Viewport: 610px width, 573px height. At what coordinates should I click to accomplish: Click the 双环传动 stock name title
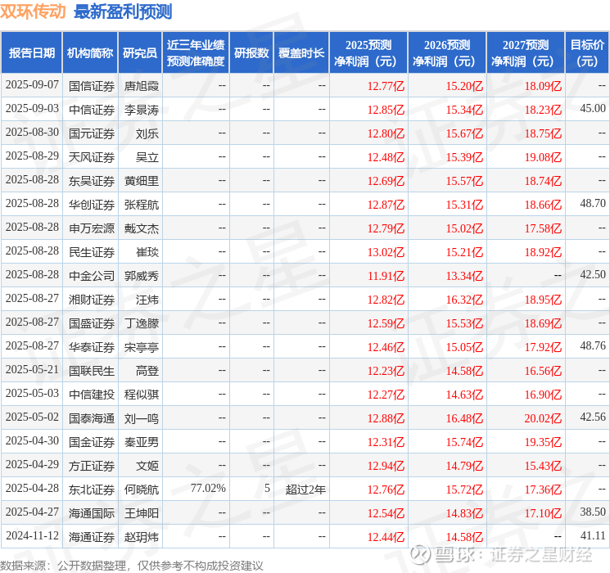[33, 11]
